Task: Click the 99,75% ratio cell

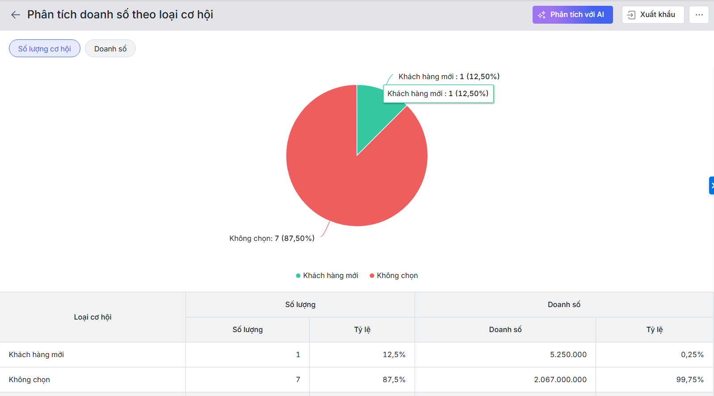Action: [x=689, y=380]
